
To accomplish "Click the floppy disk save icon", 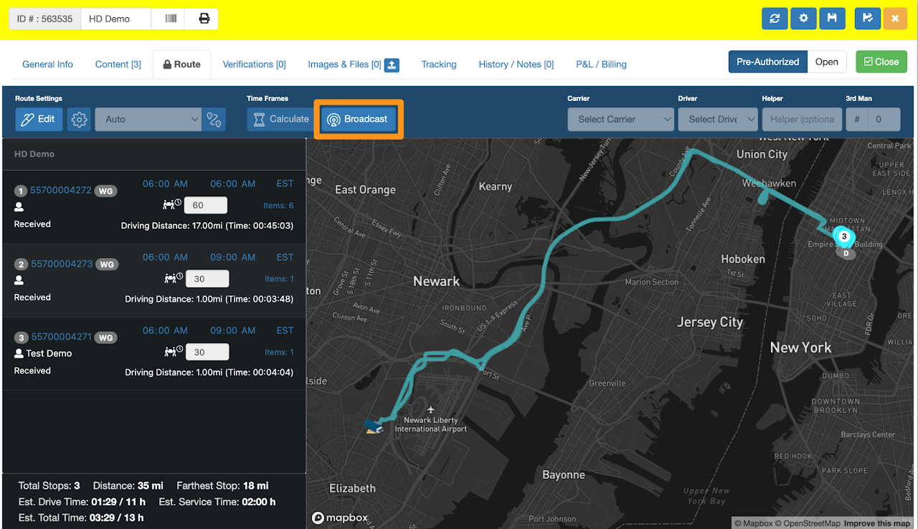I will click(832, 19).
